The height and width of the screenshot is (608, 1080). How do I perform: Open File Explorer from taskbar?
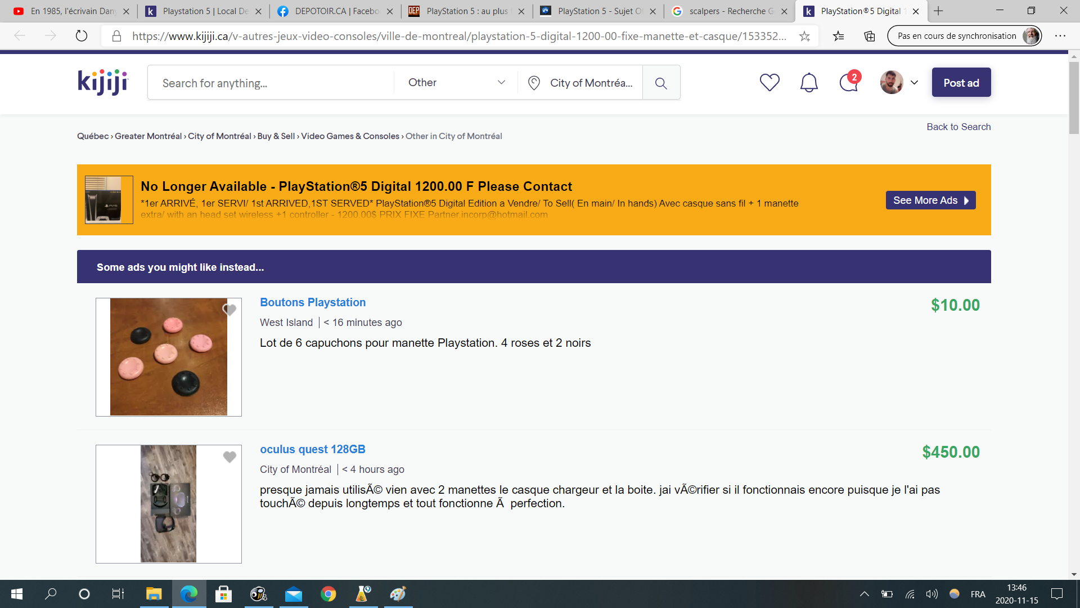(x=154, y=594)
